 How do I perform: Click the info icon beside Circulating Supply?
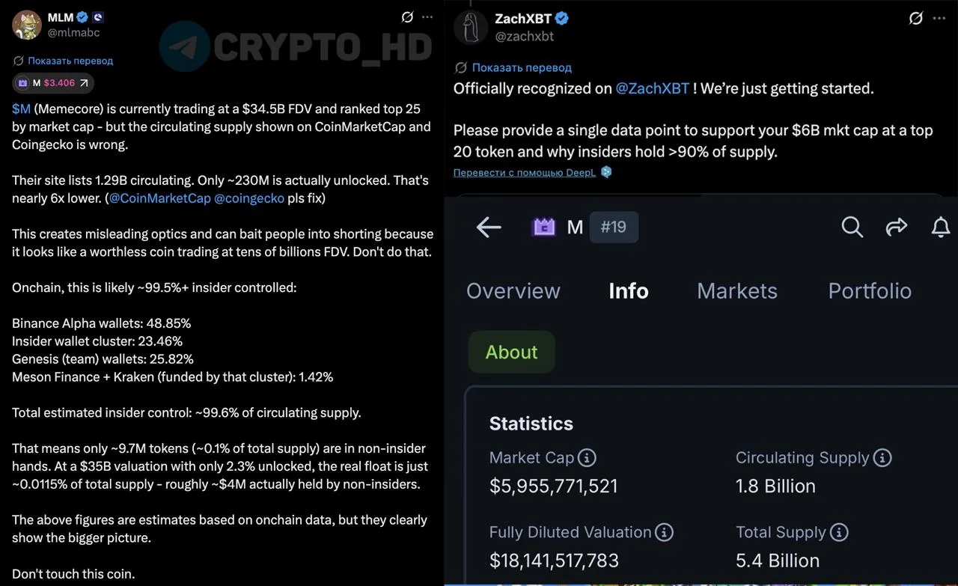click(883, 457)
